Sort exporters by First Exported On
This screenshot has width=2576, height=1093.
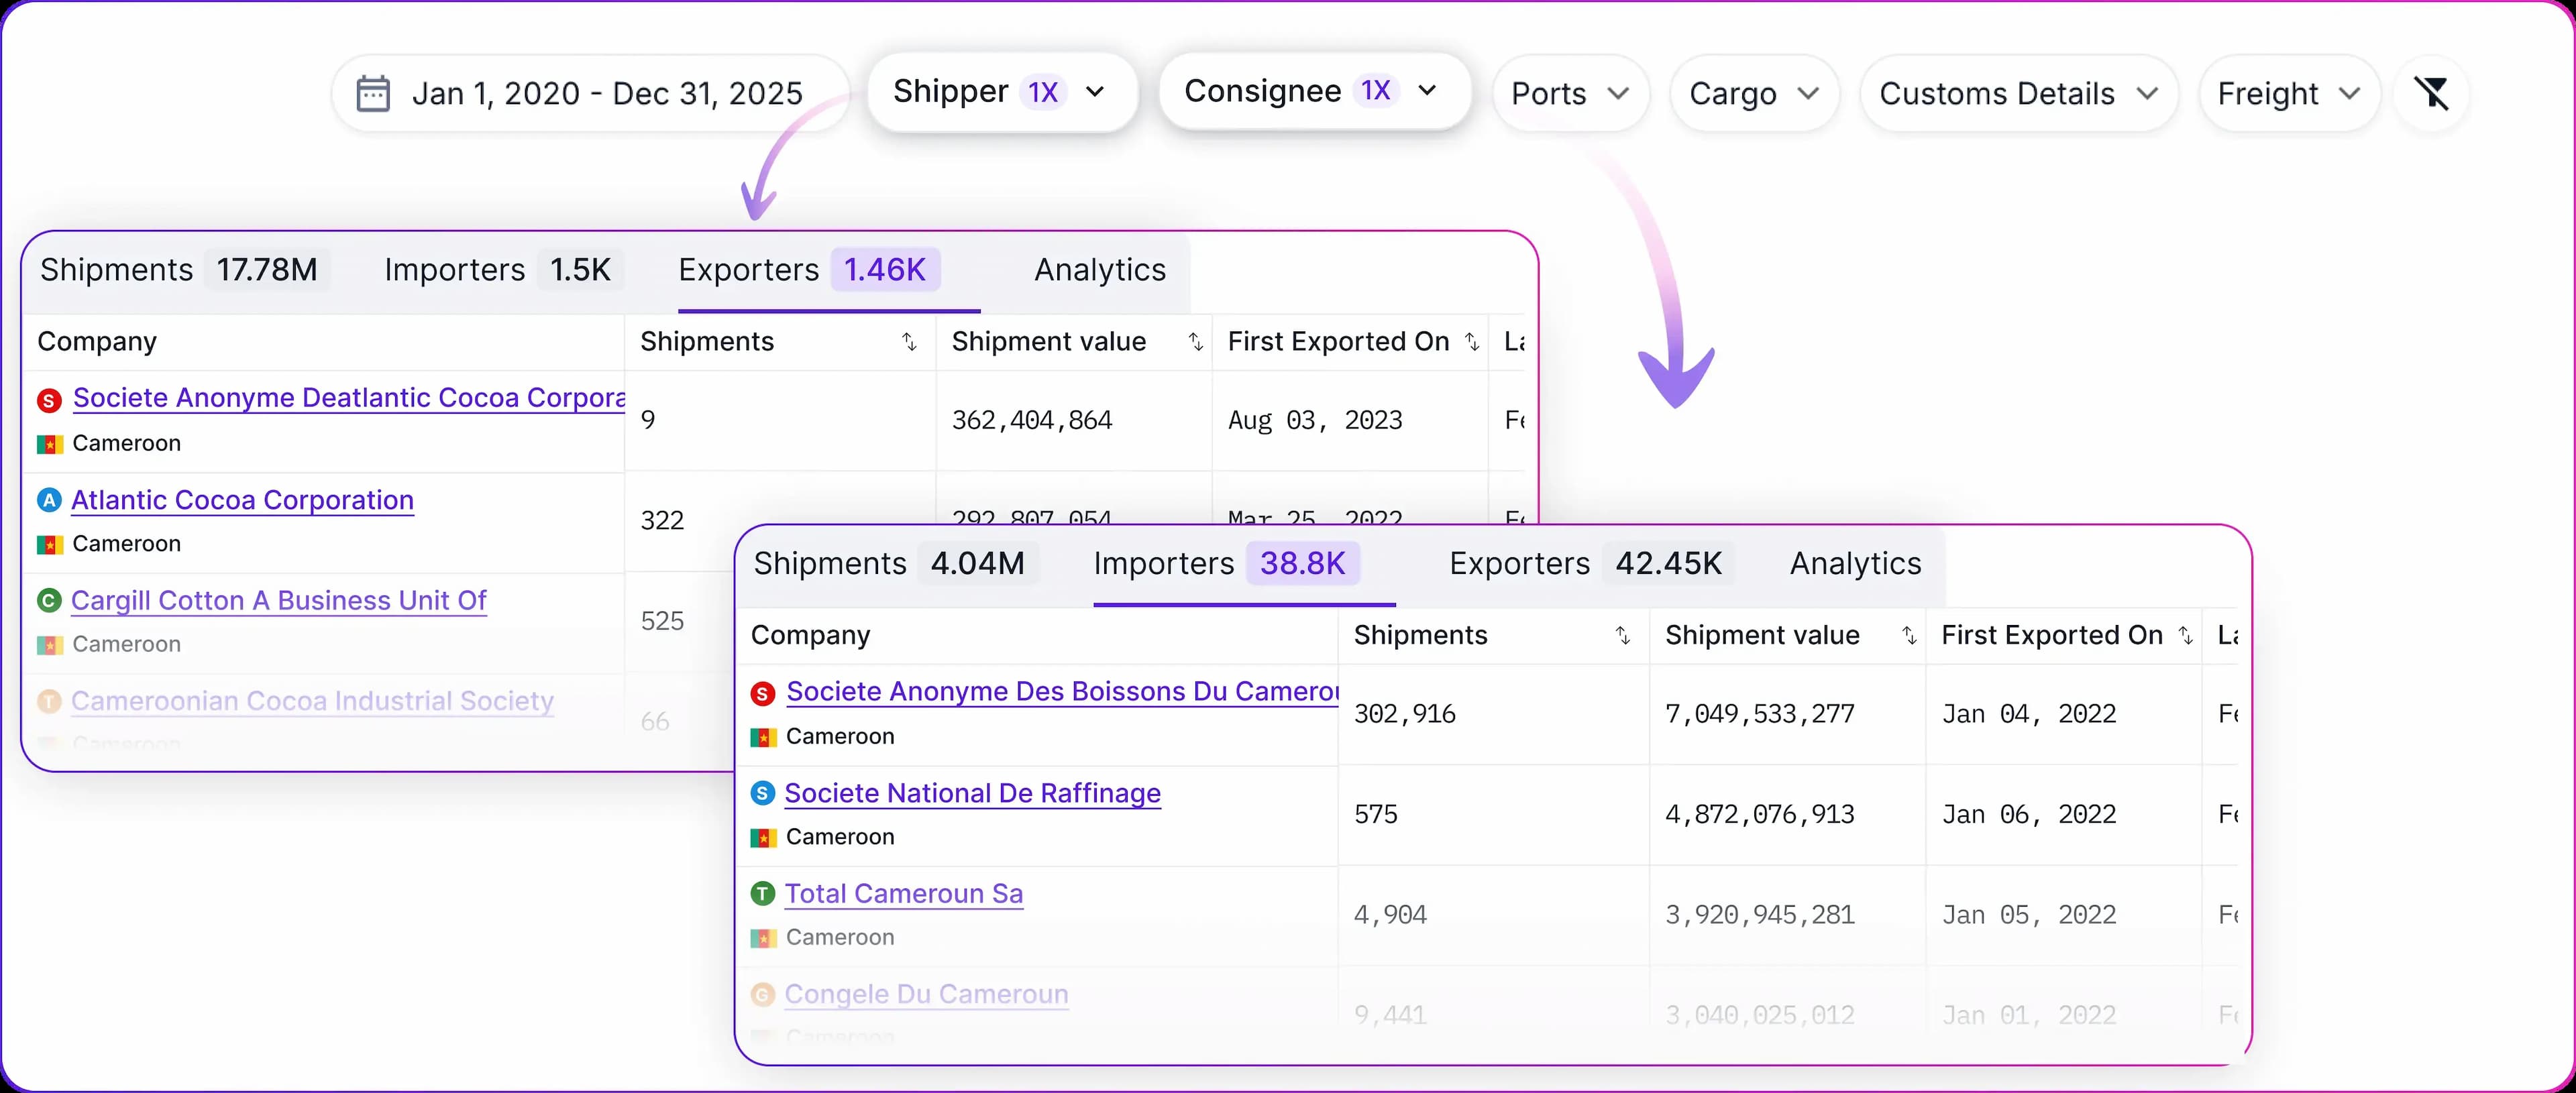pyautogui.click(x=1472, y=342)
